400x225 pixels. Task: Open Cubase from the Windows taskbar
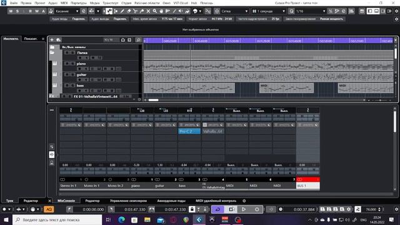point(199,219)
